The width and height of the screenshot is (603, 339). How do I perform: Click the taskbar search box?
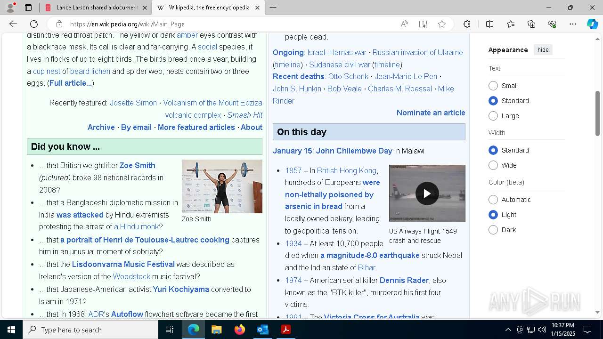90,330
